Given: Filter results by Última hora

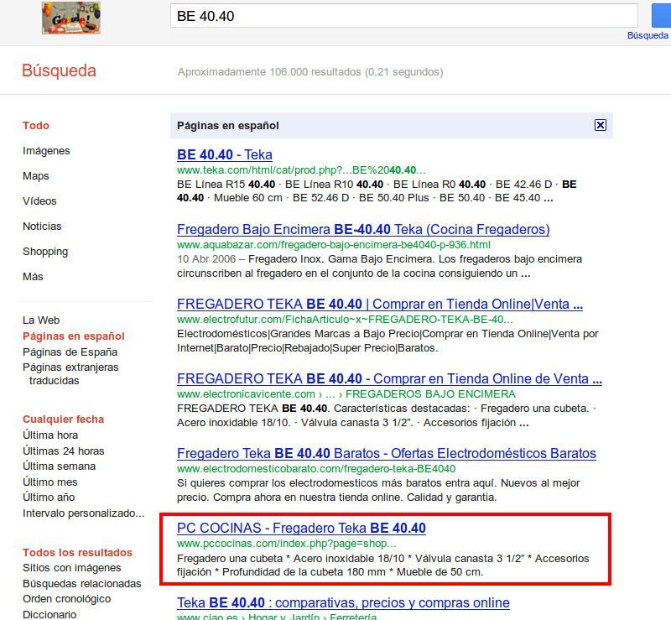Looking at the screenshot, I should (50, 435).
